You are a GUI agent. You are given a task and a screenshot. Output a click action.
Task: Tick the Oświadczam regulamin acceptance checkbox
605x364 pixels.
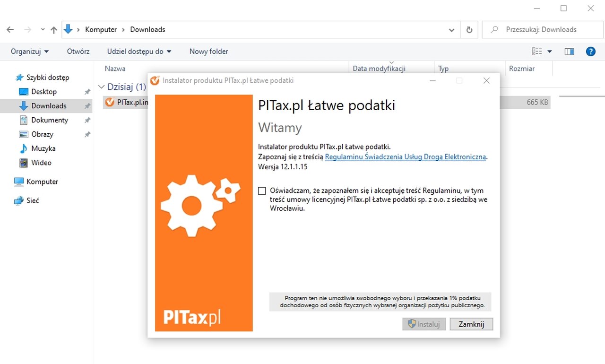pos(262,191)
